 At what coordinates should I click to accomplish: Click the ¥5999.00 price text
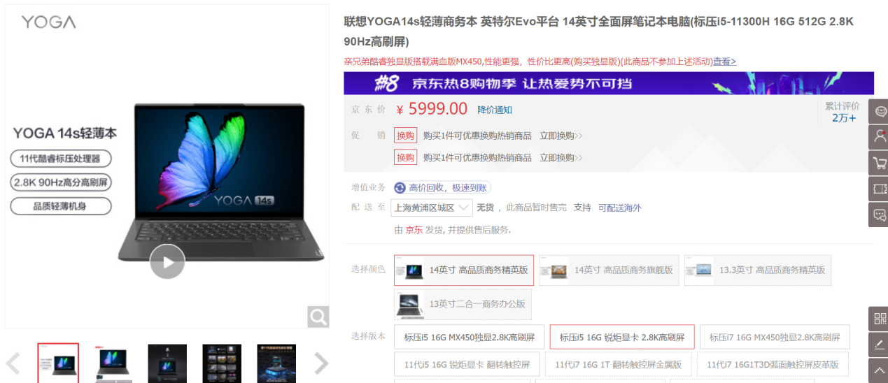pyautogui.click(x=432, y=109)
